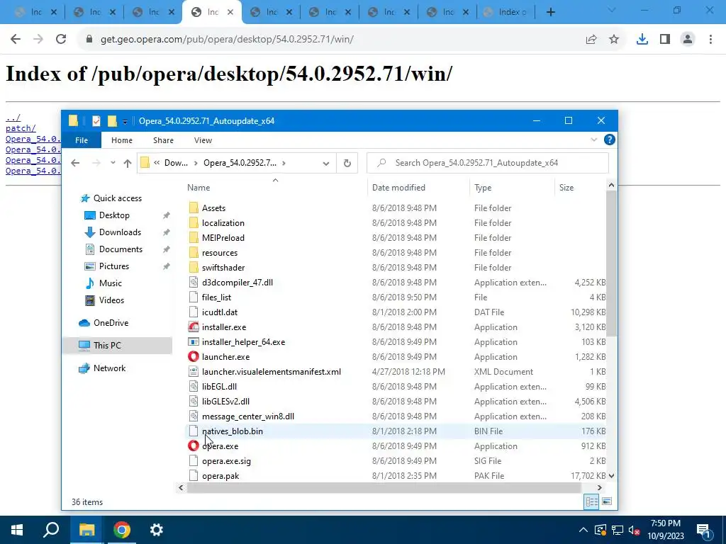Screen dimensions: 726x544
Task: Click the installer.exe file icon
Action: point(194,327)
